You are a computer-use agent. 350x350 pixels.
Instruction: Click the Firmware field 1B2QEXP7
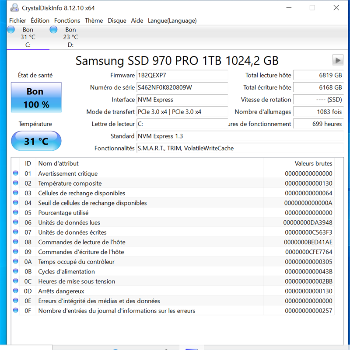click(182, 75)
